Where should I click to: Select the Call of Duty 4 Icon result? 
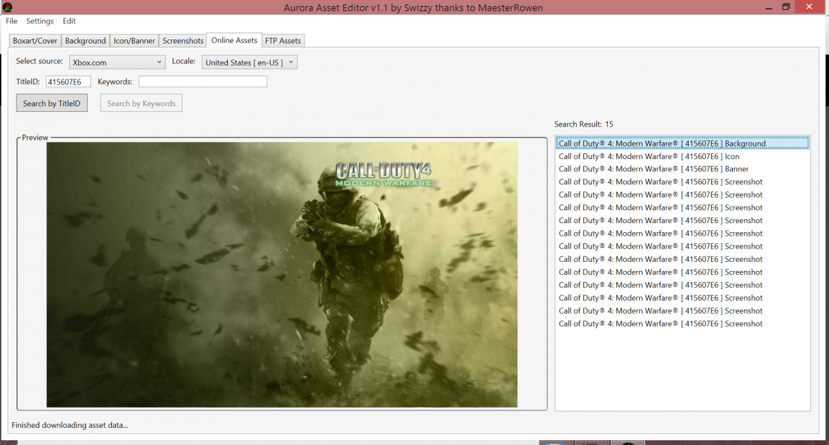tap(682, 156)
